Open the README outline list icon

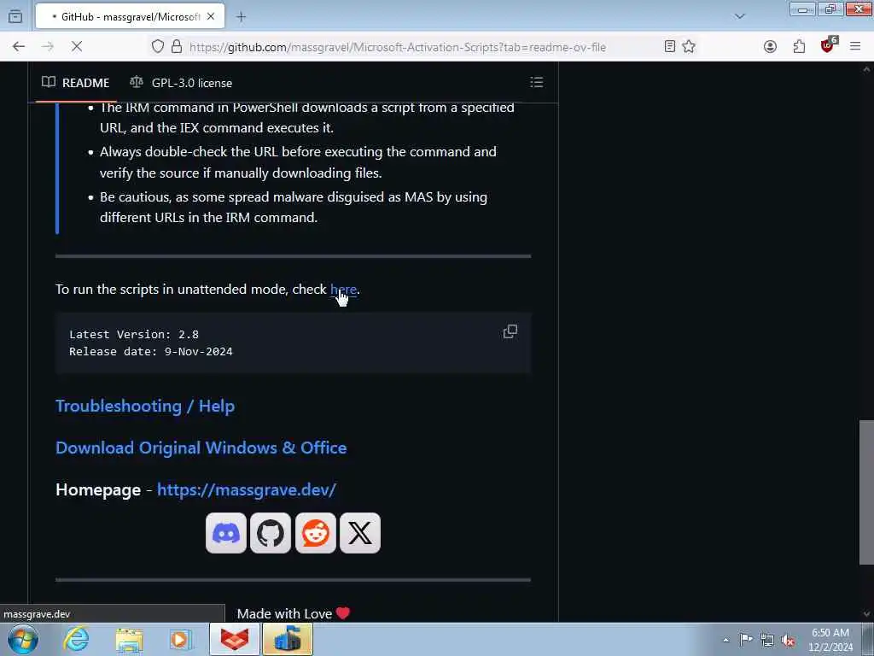point(536,83)
